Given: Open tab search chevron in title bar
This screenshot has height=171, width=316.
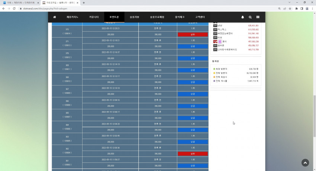Looking at the screenshot, I should [x=289, y=3].
